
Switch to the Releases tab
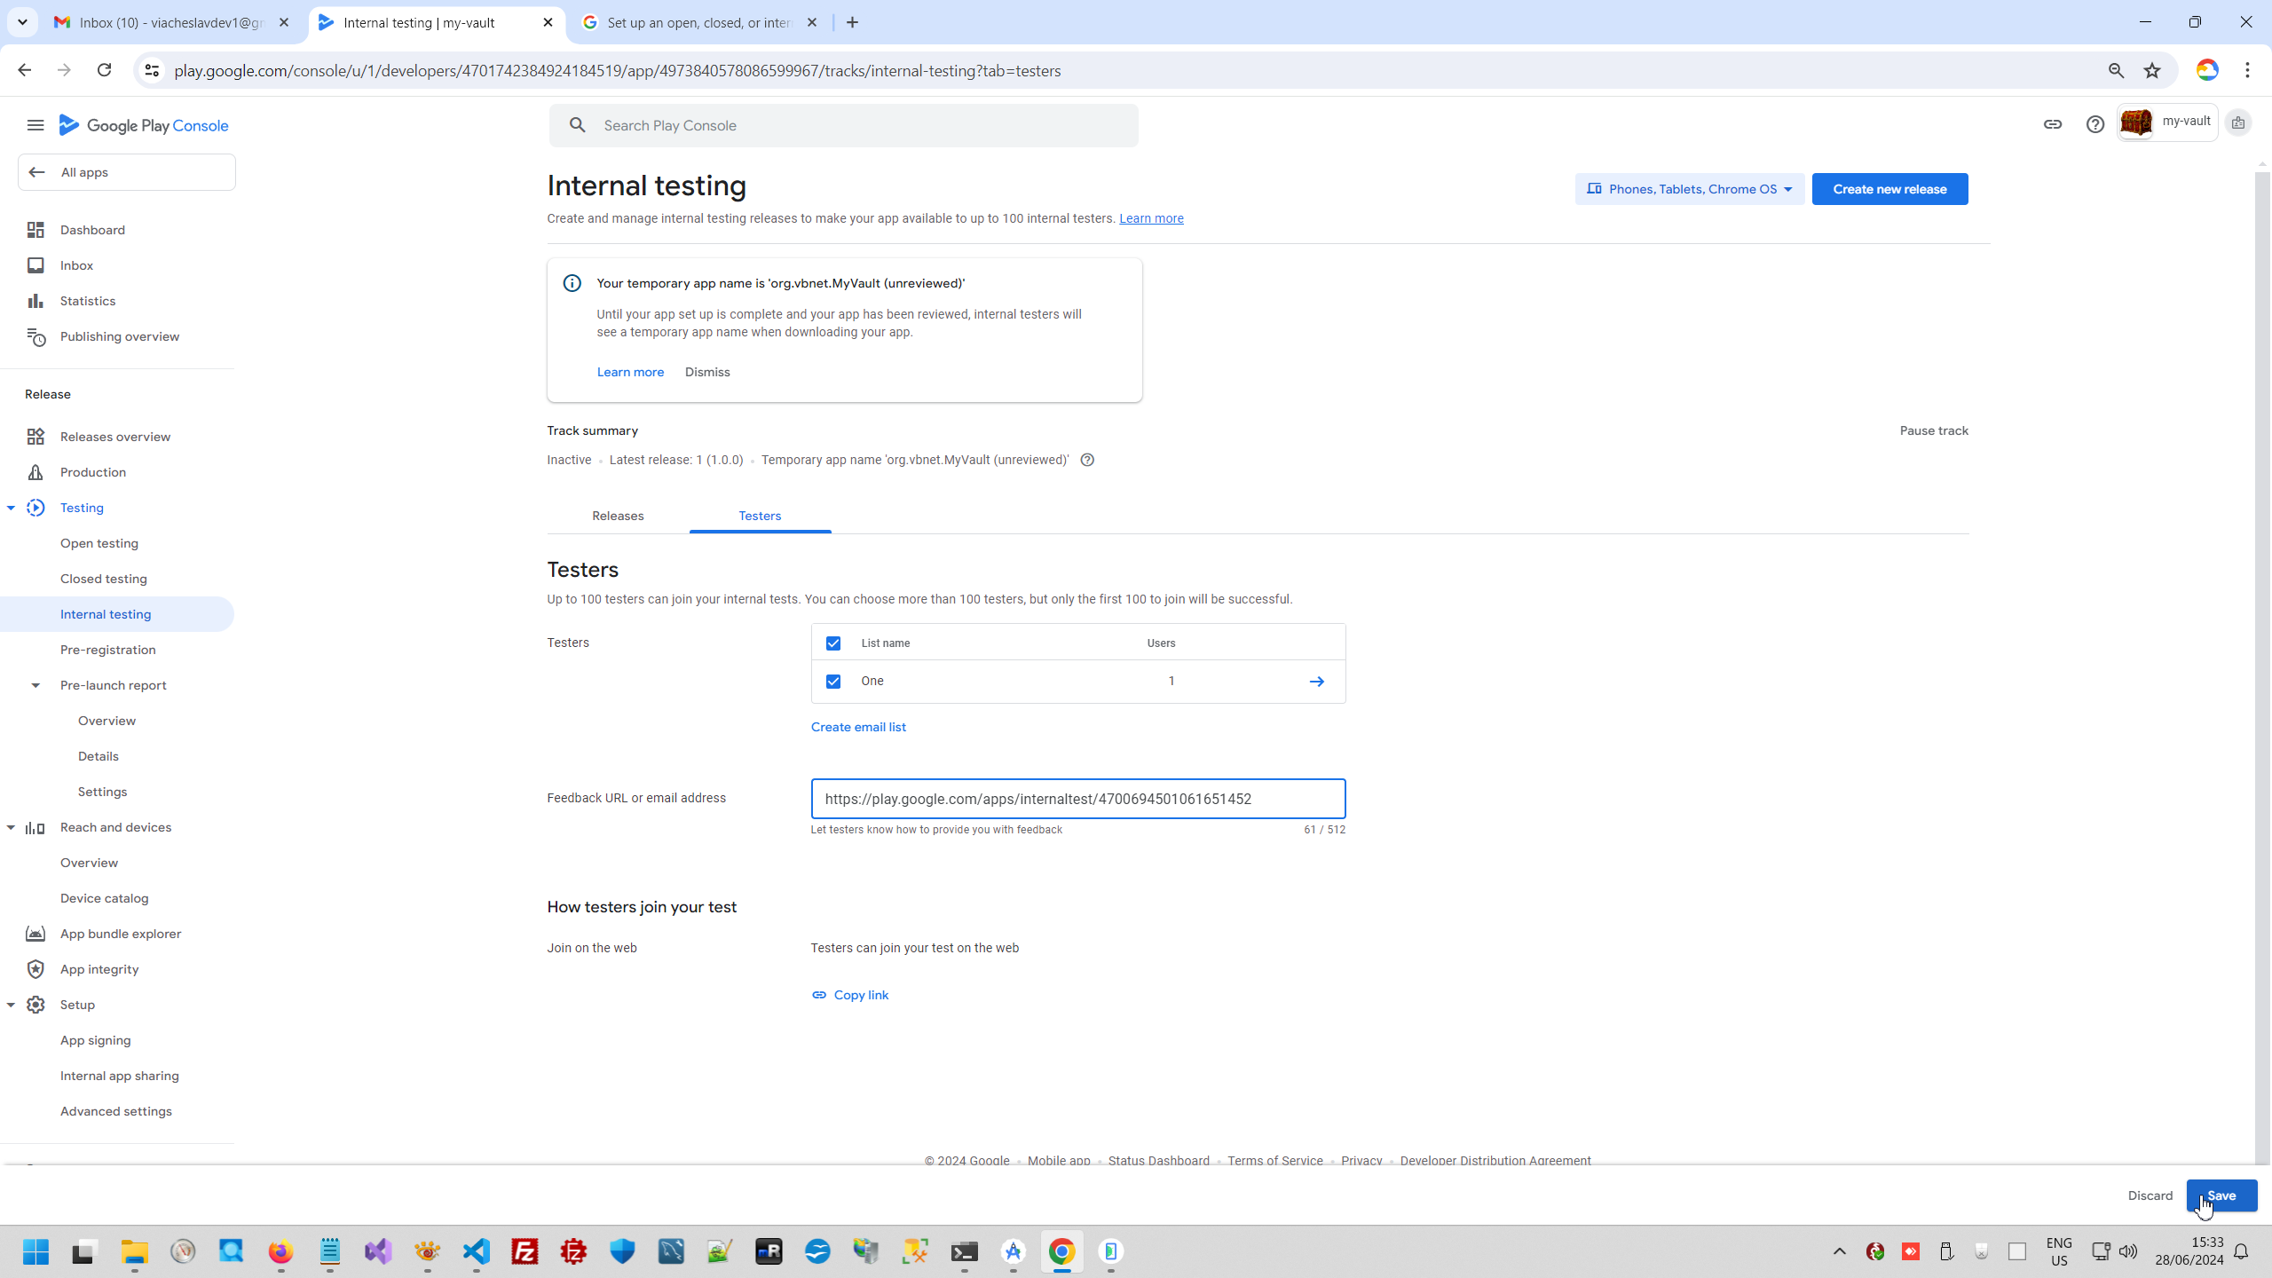(x=618, y=516)
